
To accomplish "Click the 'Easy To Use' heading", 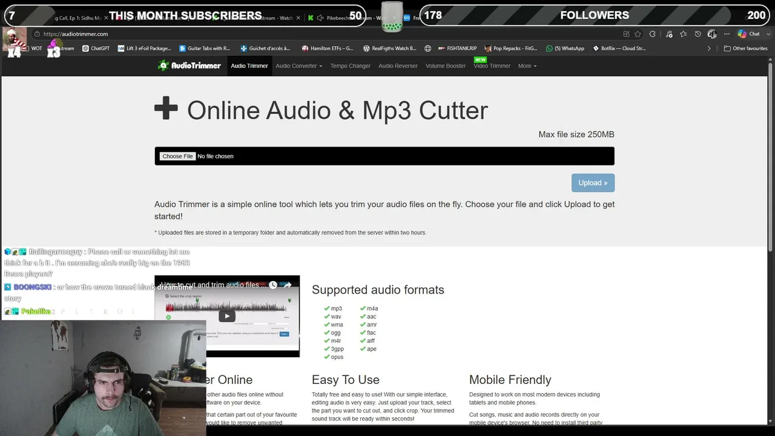I will pos(346,380).
